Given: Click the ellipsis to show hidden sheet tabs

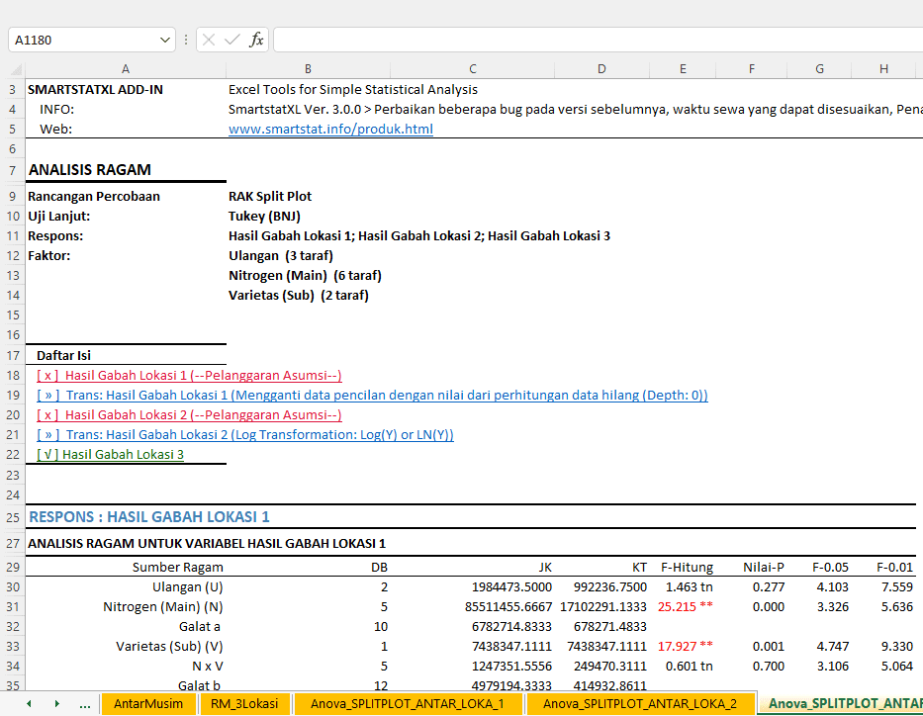Looking at the screenshot, I should click(84, 704).
